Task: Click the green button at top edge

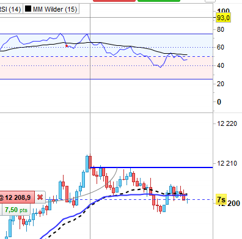Action: (159, 1)
